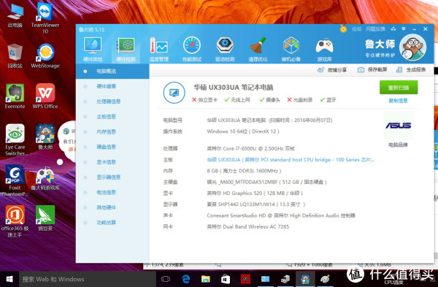Screen dimensions: 438x287
Task: Open 豌豆荚 desktop shortcut
Action: pos(45,218)
